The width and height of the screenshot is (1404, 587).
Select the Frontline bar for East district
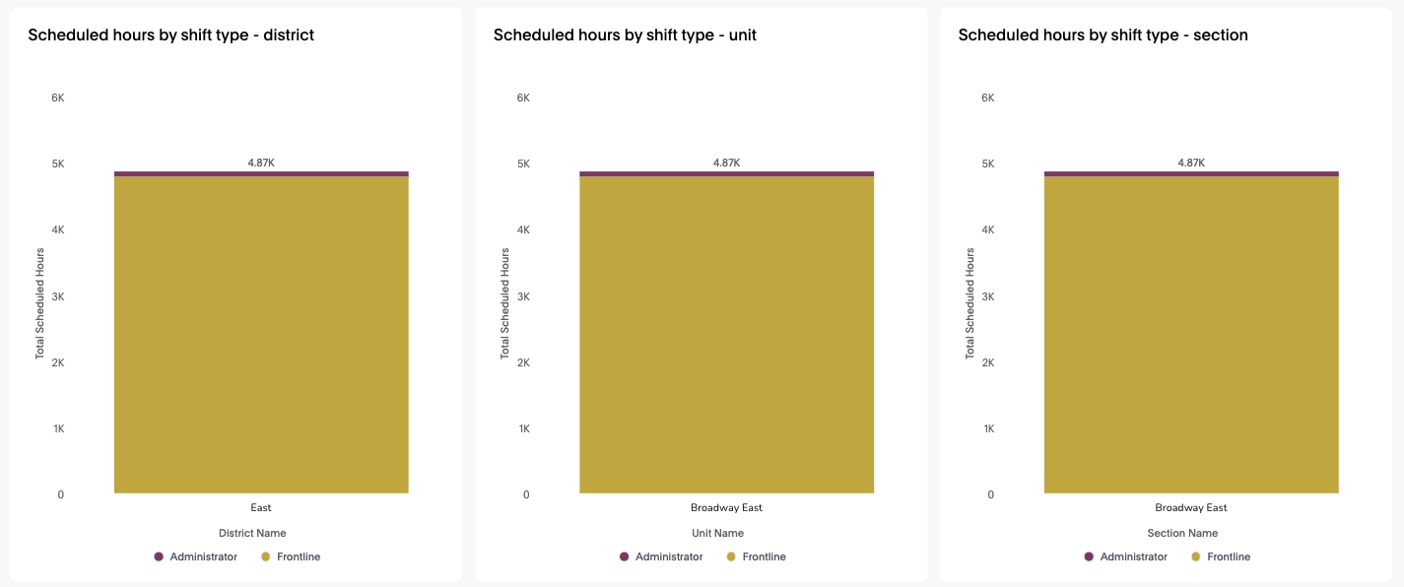tap(261, 335)
